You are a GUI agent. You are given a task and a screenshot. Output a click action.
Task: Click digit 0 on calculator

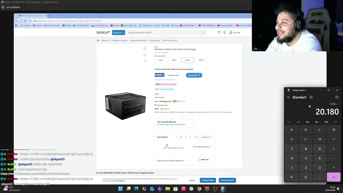click(x=305, y=177)
